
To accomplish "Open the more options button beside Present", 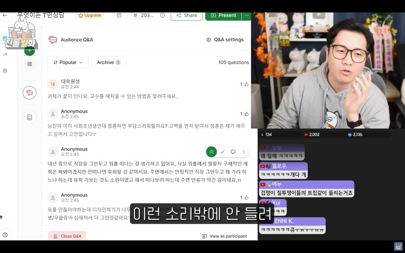I will click(x=247, y=15).
